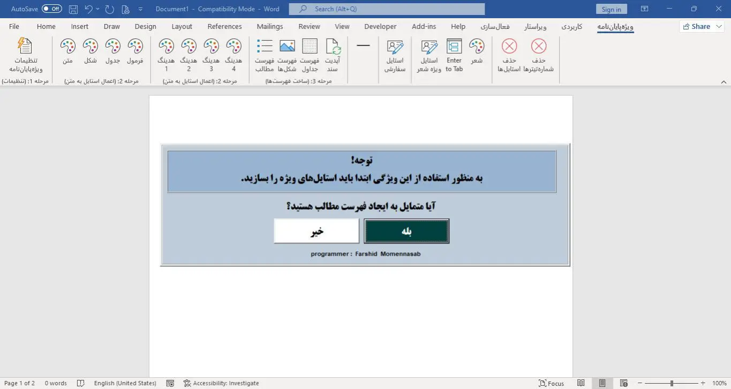Viewport: 731px width, 389px height.
Task: Collapse the ribbon with the chevron
Action: 724,81
